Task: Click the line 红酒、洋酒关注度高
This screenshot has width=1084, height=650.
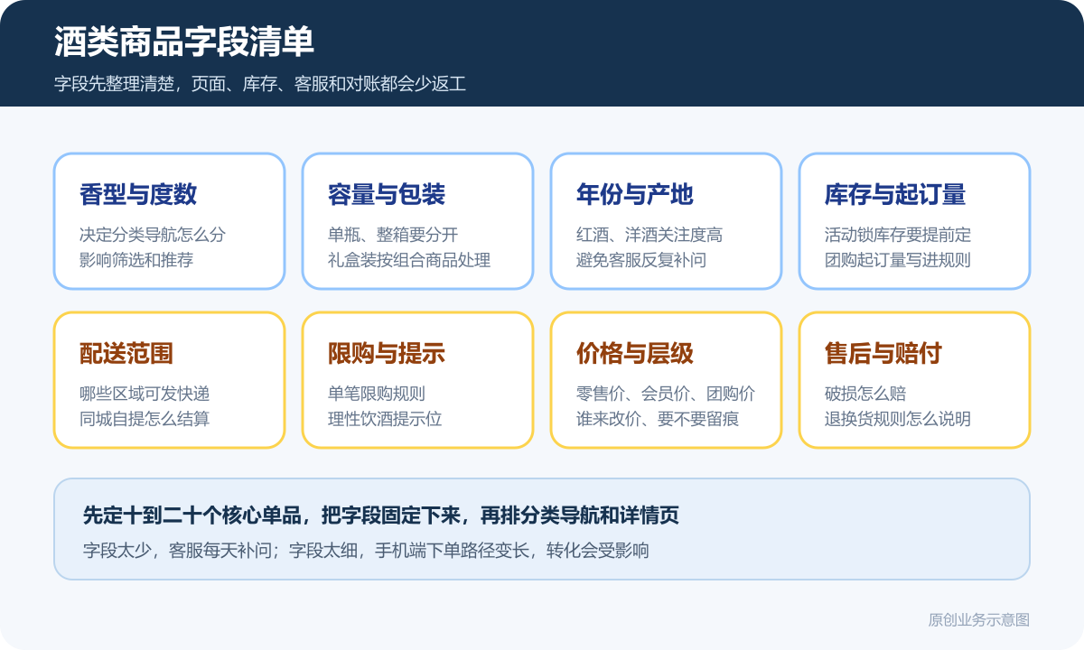Action: [x=649, y=235]
